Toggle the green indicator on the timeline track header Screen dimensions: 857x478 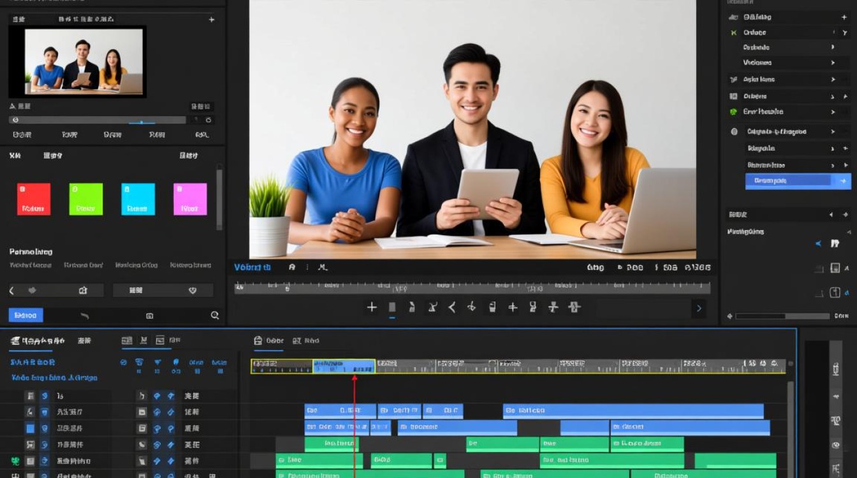tap(15, 461)
